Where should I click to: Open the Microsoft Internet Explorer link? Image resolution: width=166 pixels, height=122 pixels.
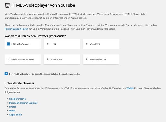point(23,103)
